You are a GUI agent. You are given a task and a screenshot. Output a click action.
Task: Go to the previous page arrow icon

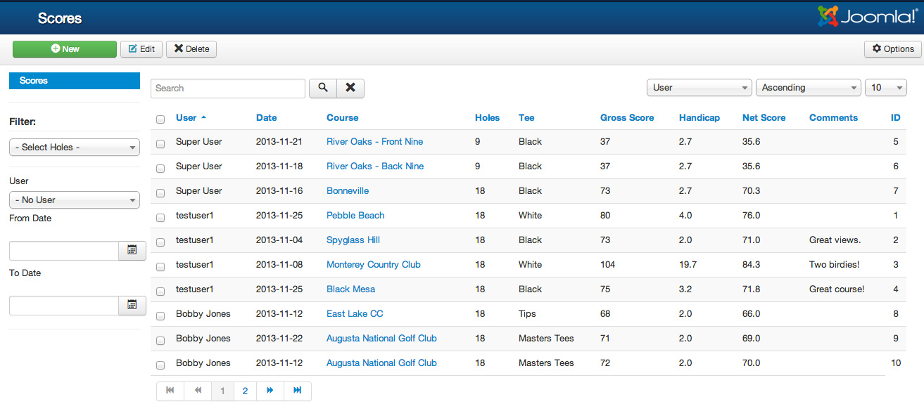tap(198, 391)
